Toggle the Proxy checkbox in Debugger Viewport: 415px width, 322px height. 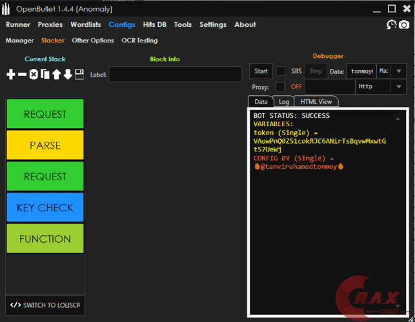point(279,86)
